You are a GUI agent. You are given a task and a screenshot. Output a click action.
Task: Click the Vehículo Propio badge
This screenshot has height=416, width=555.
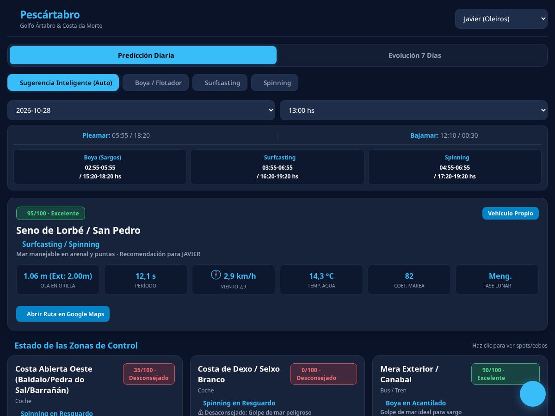pyautogui.click(x=511, y=213)
